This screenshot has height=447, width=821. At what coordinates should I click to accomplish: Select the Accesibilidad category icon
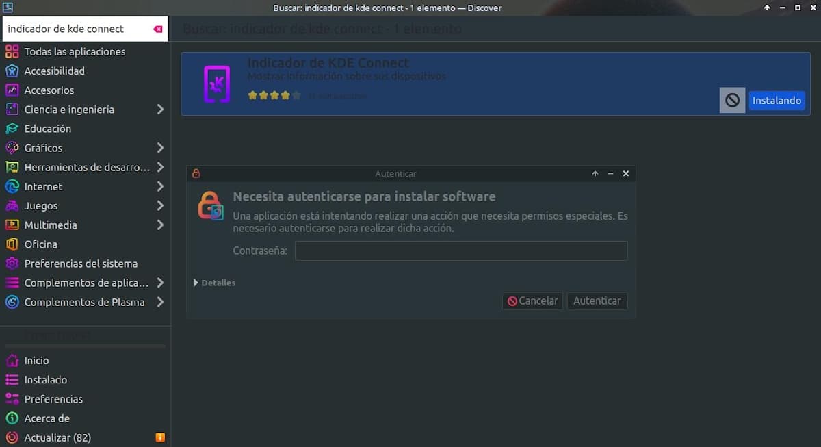click(12, 71)
